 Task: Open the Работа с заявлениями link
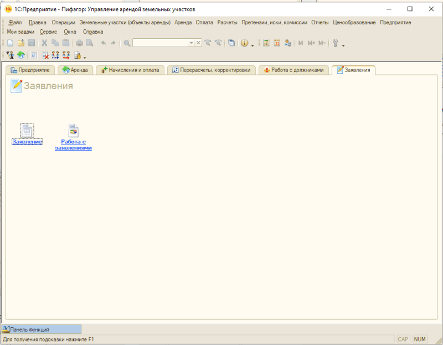point(73,145)
